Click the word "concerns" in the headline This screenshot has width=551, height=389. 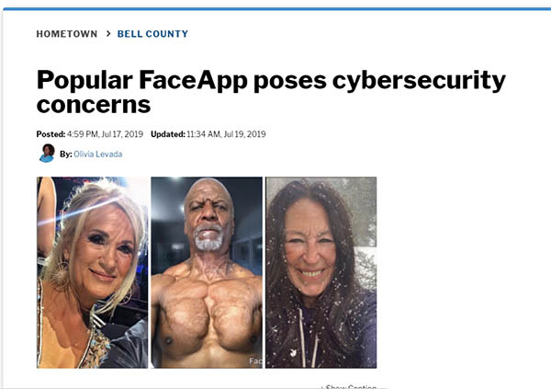point(94,105)
